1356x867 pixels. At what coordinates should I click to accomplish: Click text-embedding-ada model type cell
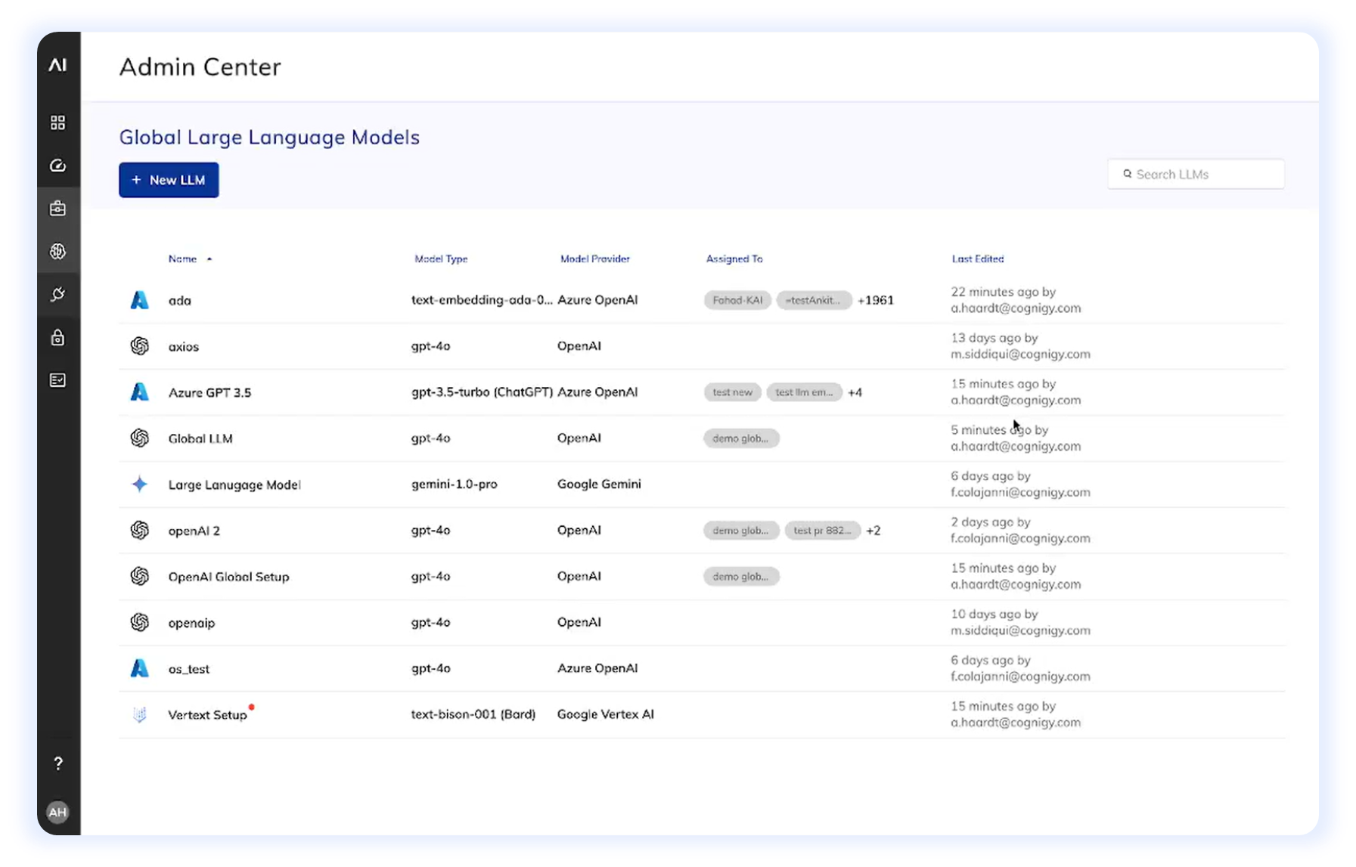point(482,300)
